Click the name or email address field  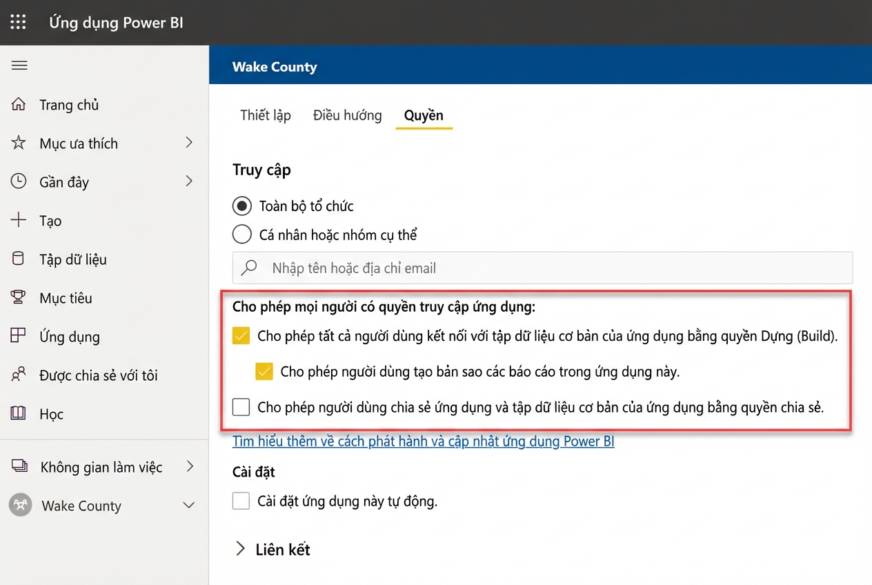542,268
